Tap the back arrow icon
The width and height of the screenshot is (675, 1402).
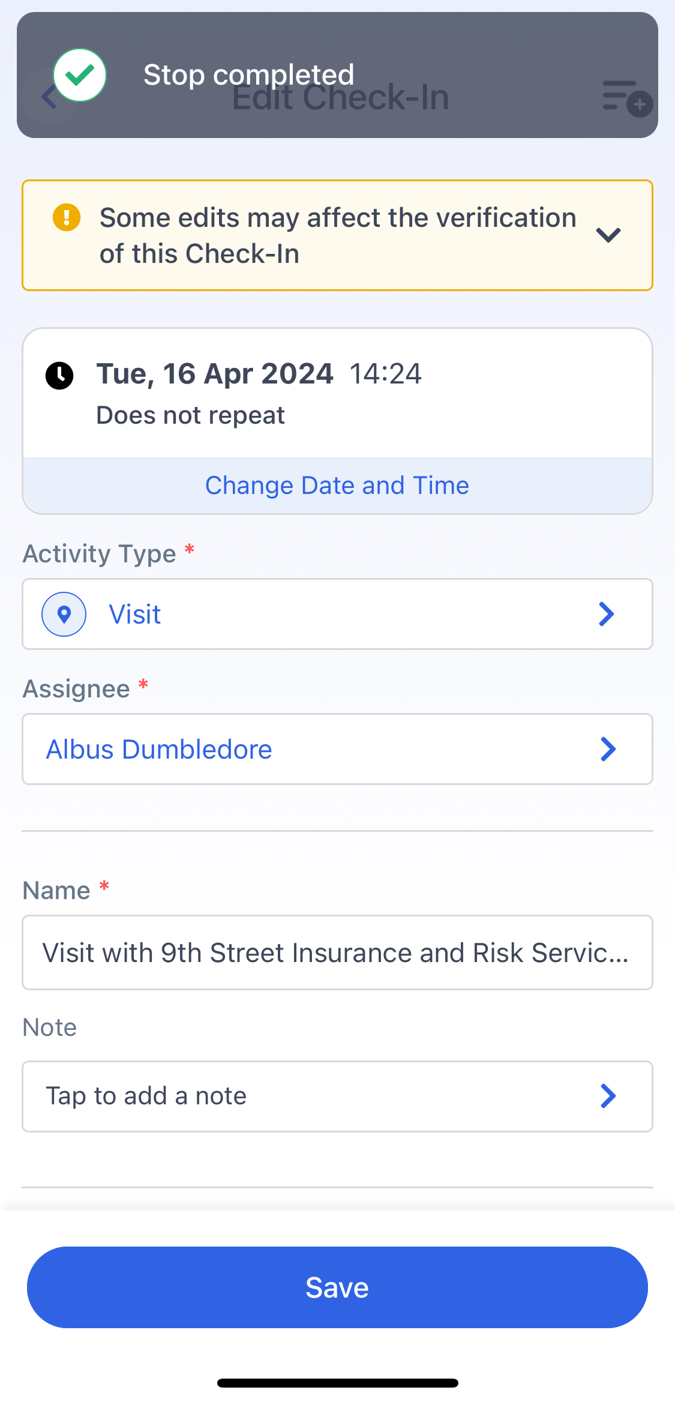[x=49, y=97]
